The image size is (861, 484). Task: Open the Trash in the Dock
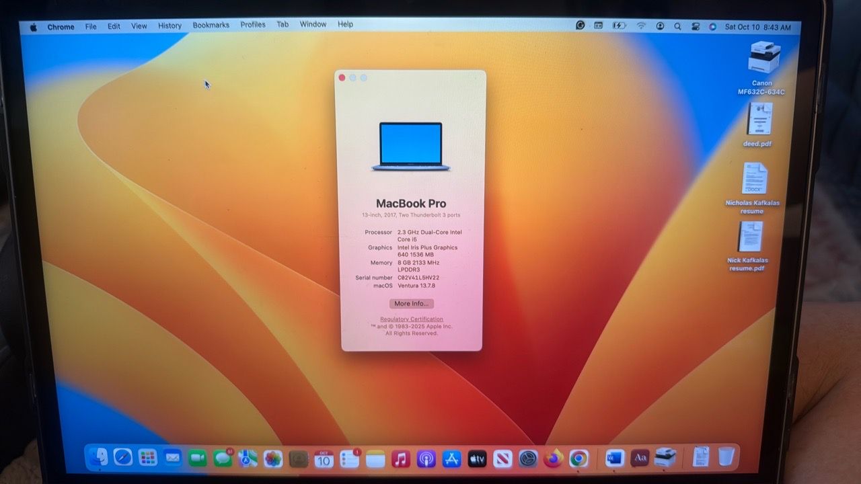click(x=726, y=457)
